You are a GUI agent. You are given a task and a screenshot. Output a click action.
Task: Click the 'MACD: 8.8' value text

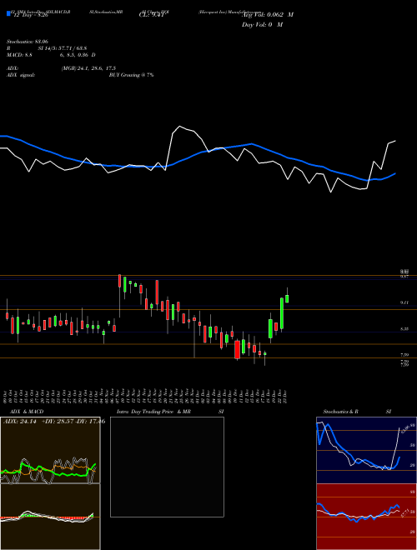(20, 55)
